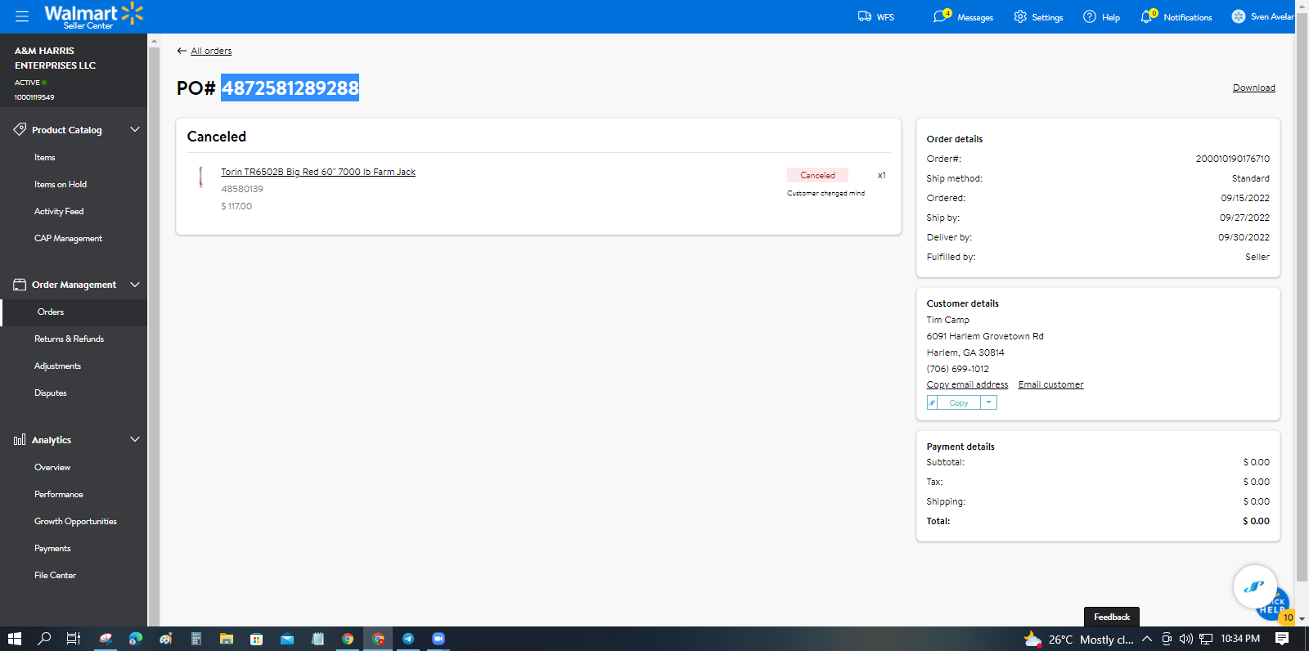Screen dimensions: 1309x651
Task: Open Windows action center notifications
Action: click(x=1282, y=639)
